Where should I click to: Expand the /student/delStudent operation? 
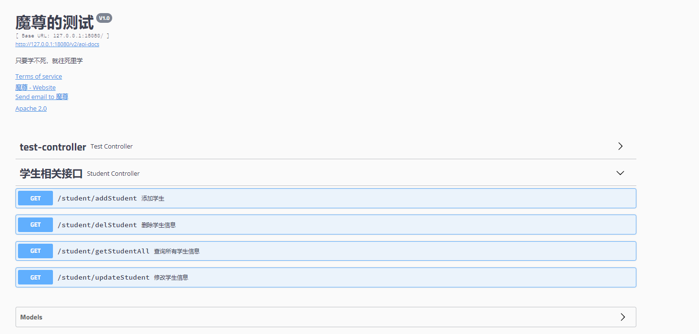[x=97, y=225]
